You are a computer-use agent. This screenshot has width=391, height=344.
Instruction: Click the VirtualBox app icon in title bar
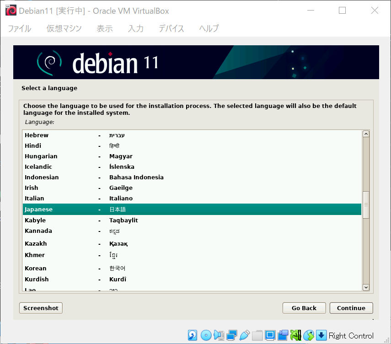[11, 11]
